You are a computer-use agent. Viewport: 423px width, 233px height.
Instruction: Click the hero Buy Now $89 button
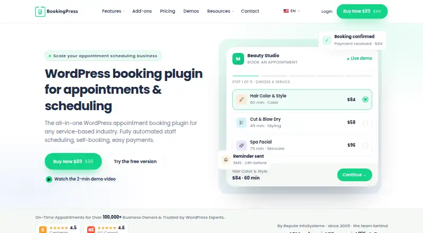tap(73, 162)
